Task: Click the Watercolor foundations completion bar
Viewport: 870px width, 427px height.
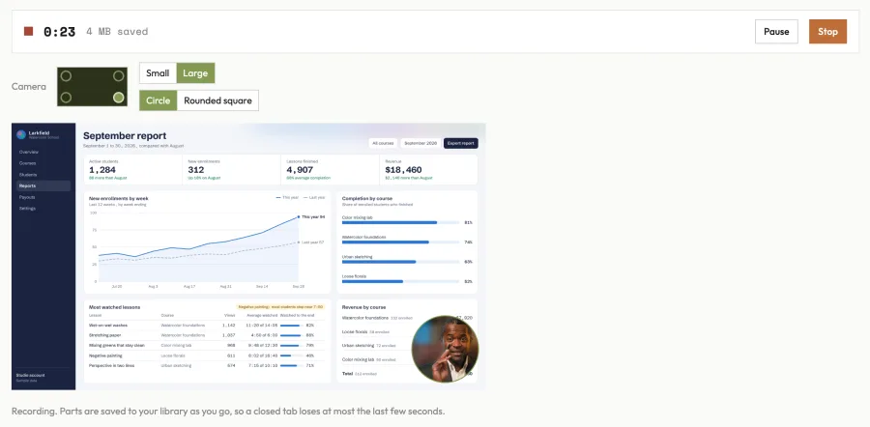Action: coord(400,242)
